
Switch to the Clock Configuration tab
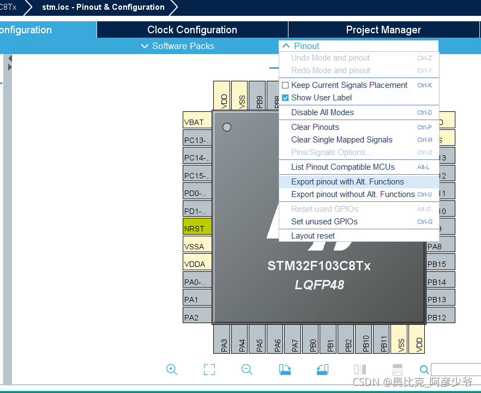[192, 30]
